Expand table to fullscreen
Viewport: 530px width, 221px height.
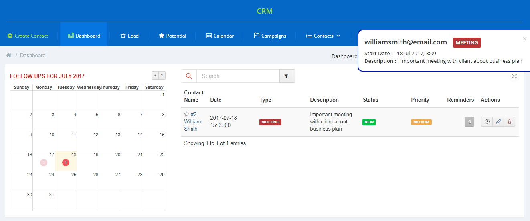(514, 76)
